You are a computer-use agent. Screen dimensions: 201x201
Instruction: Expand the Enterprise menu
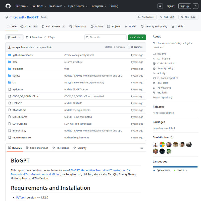pos(98,6)
